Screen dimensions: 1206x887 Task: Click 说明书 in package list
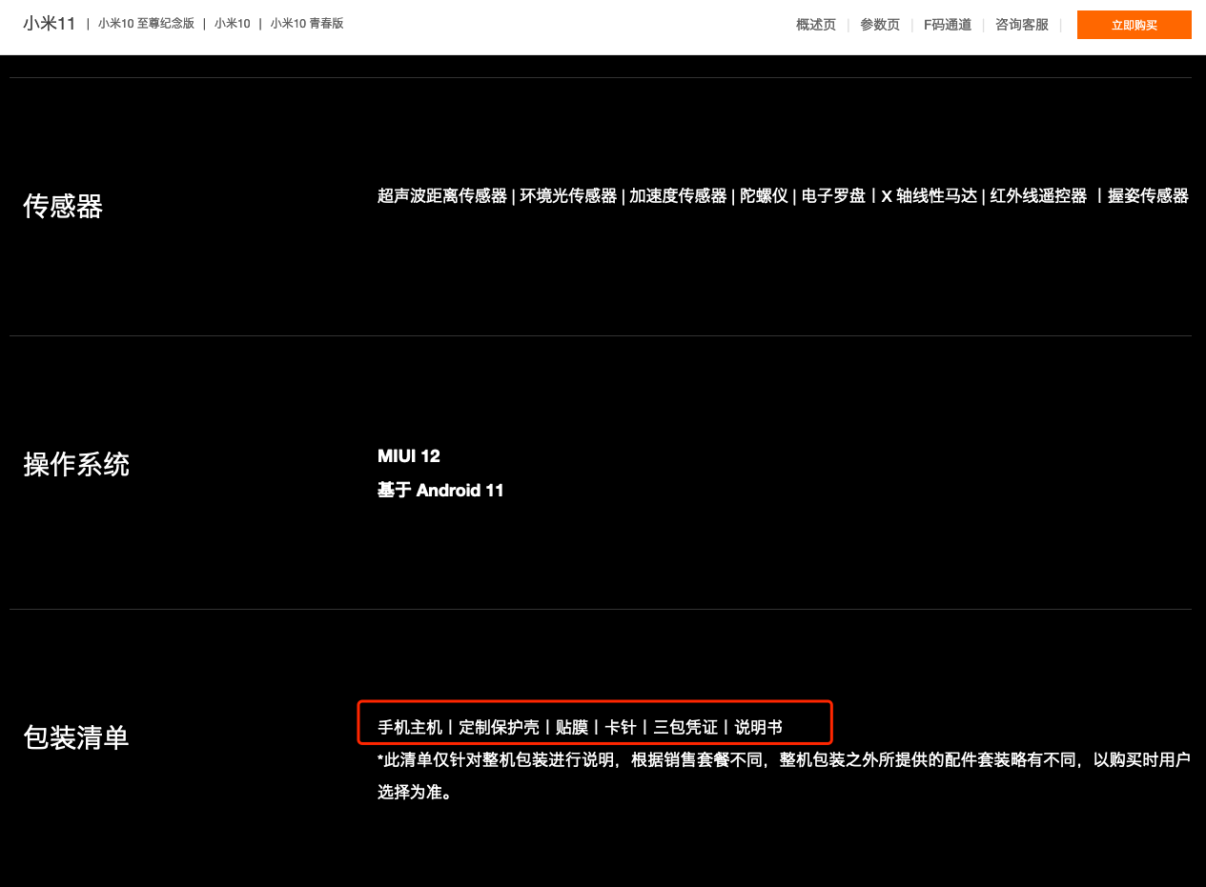tap(759, 727)
